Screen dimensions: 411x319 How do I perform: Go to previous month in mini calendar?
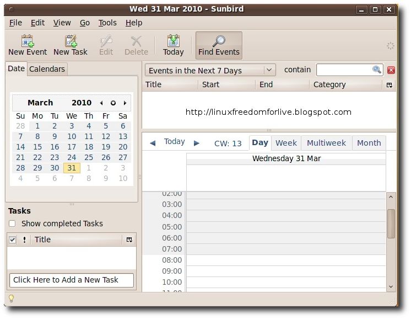101,103
